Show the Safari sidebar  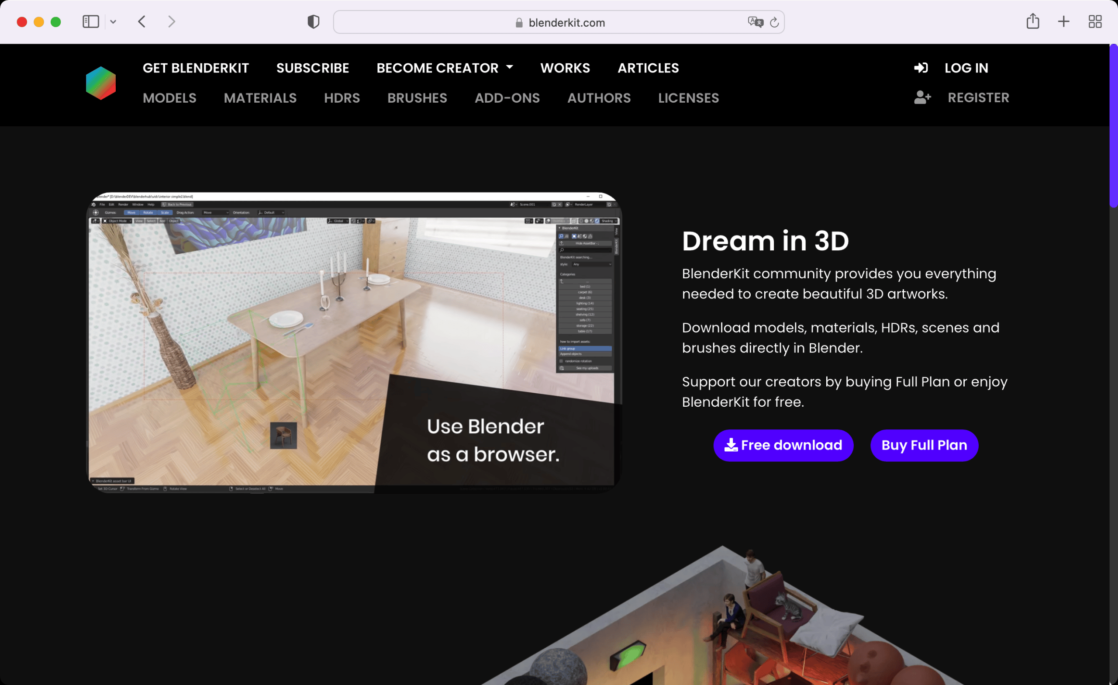[91, 21]
